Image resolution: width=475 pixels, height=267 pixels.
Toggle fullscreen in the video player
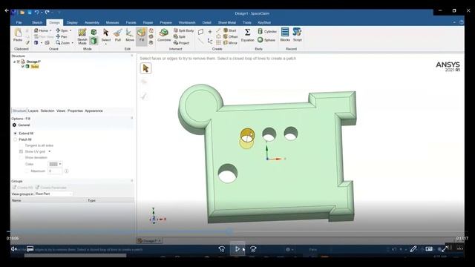point(445,249)
